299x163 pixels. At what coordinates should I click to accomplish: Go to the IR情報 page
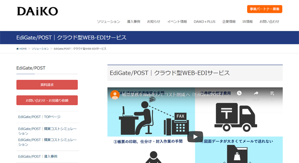coord(248,22)
